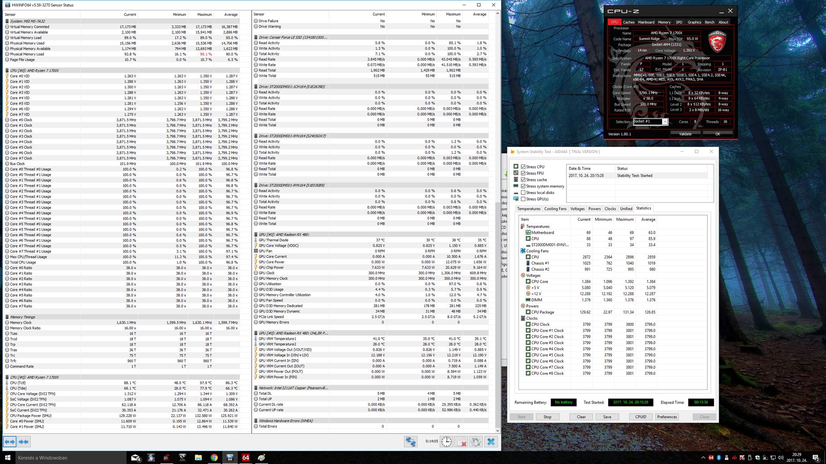Viewport: 826px width, 464px height.
Task: Select 'GPU Thermal Diode' sensor row
Action: click(371, 240)
